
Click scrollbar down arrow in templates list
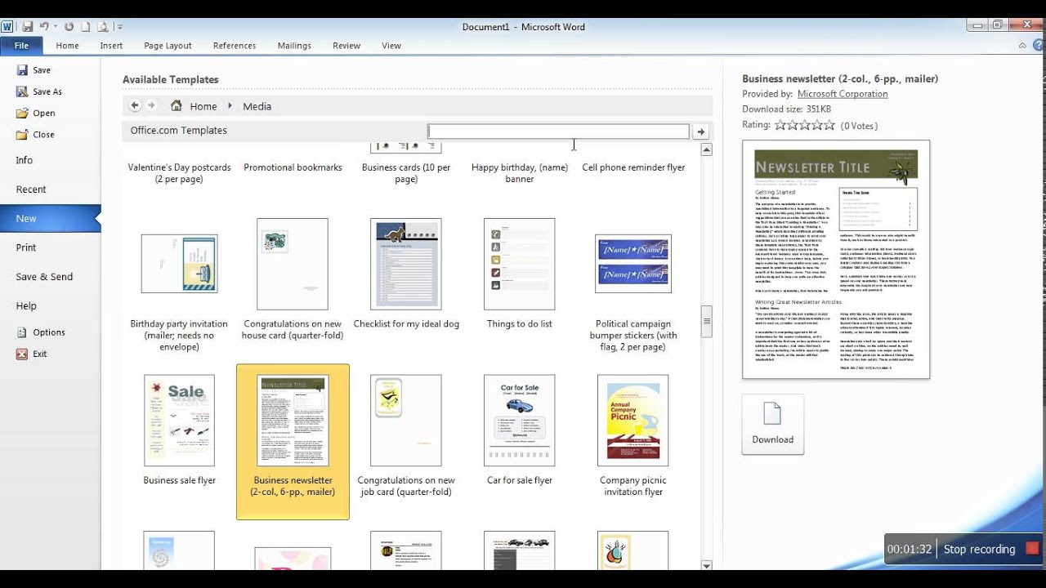(707, 565)
